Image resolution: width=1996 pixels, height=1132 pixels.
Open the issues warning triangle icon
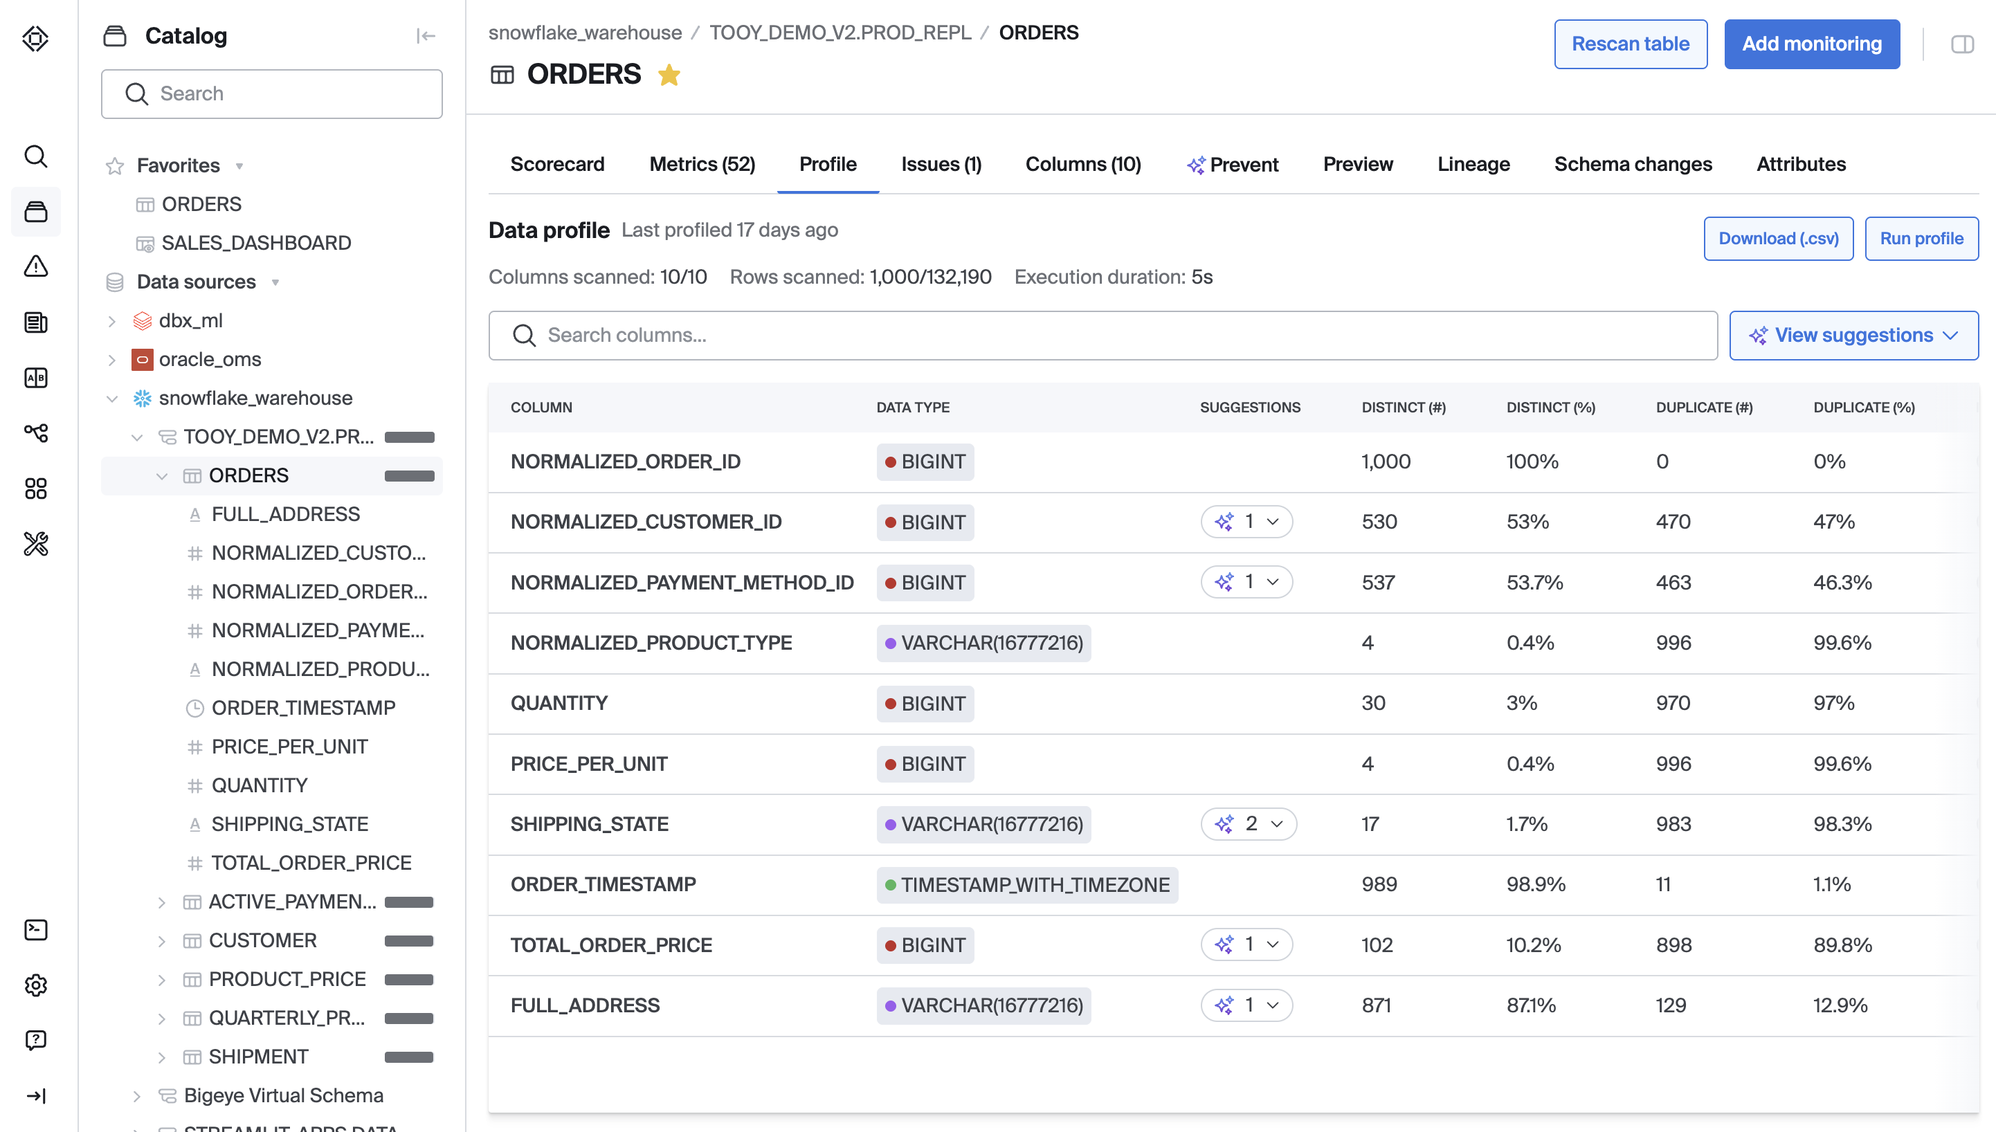36,266
